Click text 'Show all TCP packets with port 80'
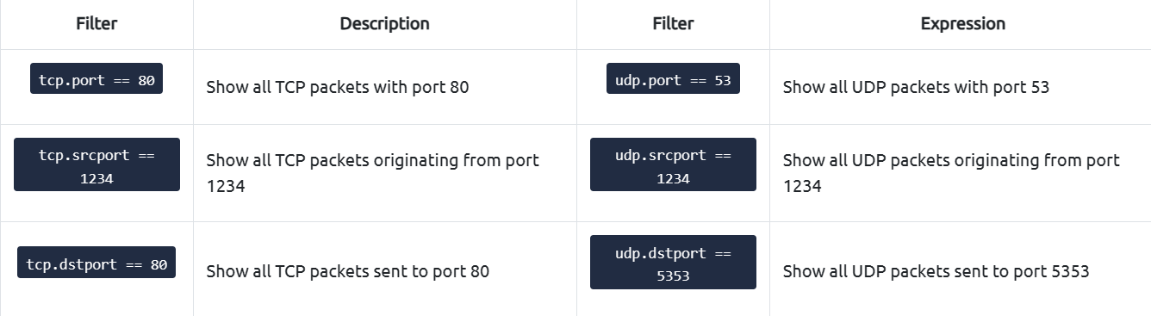 point(338,87)
